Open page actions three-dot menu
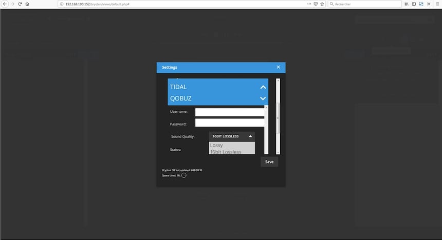 (x=309, y=4)
